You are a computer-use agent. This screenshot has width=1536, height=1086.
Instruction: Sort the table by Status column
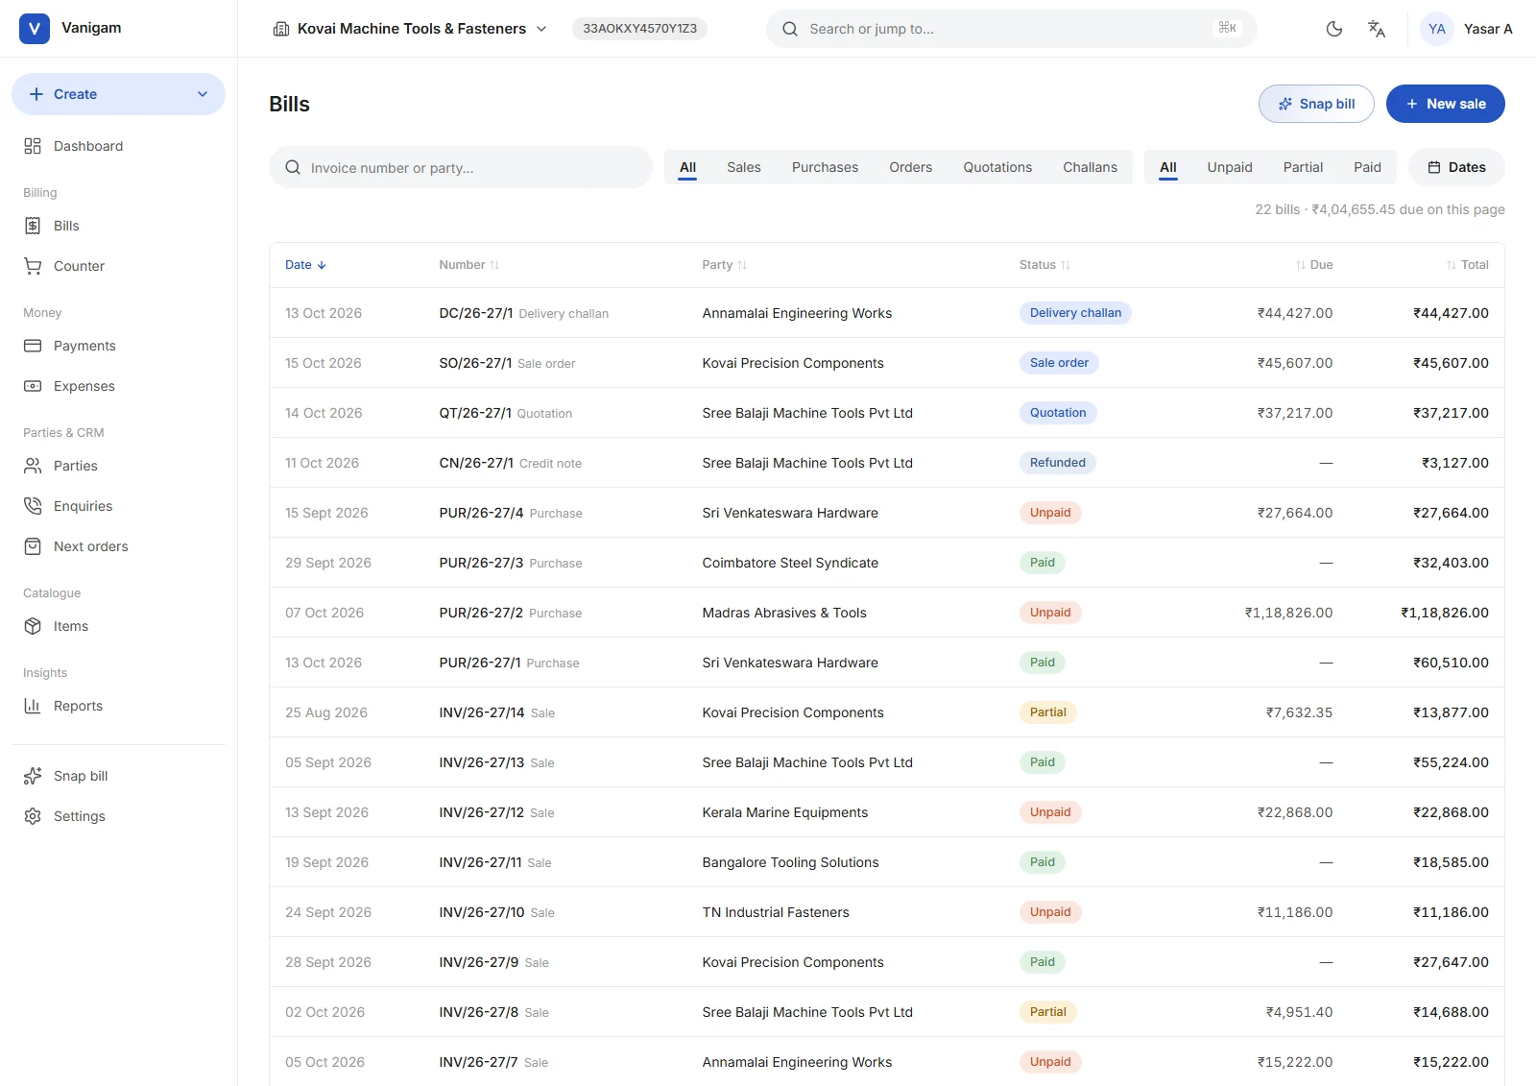1044,265
